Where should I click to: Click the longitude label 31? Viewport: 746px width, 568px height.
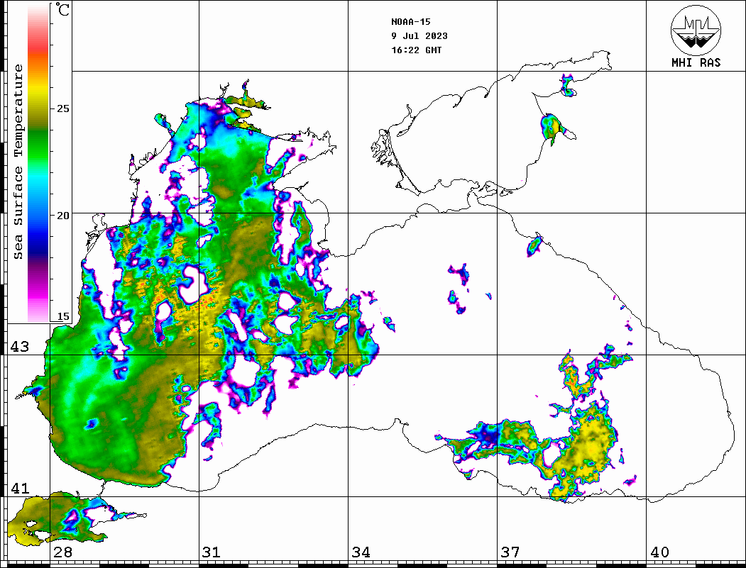tap(211, 552)
